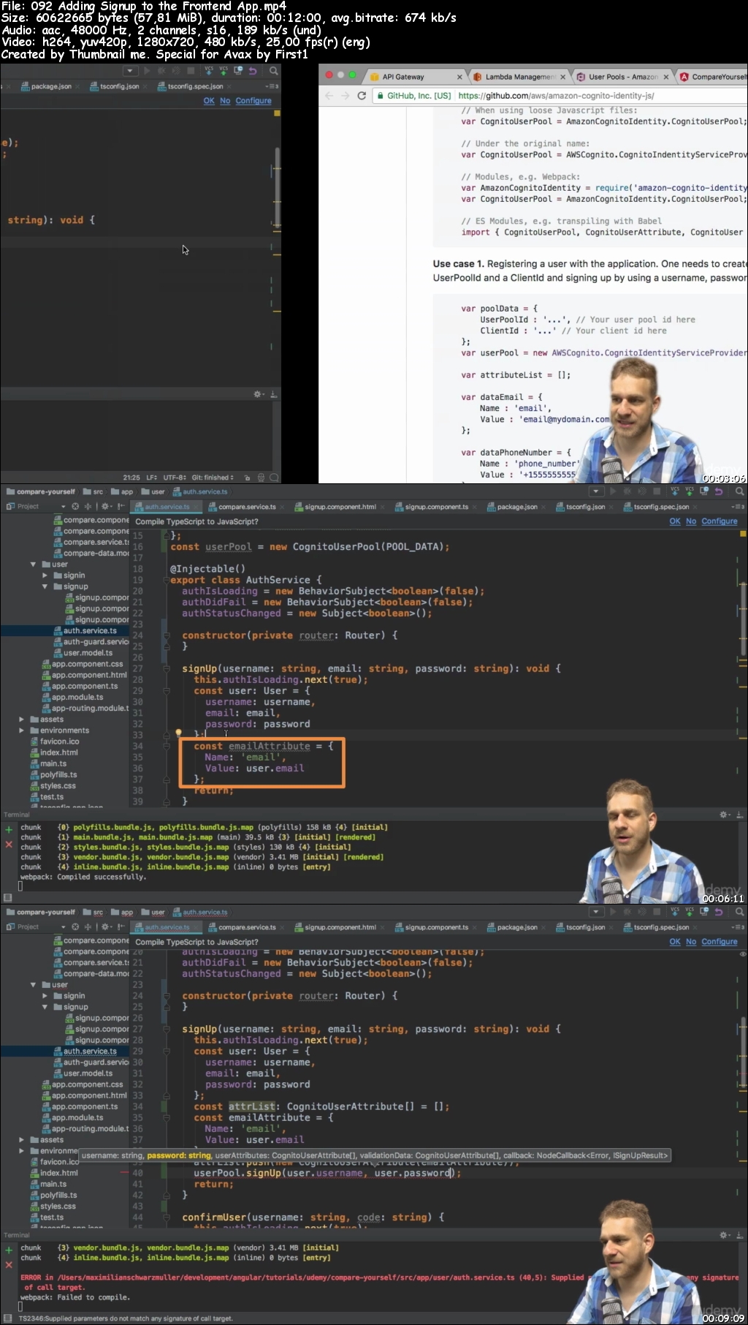Open run configuration dropdown in the 00:06:11 frame

pos(596,491)
